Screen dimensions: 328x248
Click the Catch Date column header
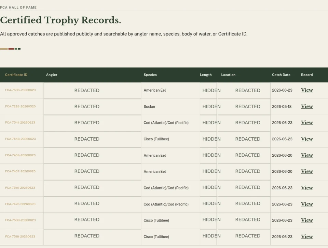click(x=281, y=75)
